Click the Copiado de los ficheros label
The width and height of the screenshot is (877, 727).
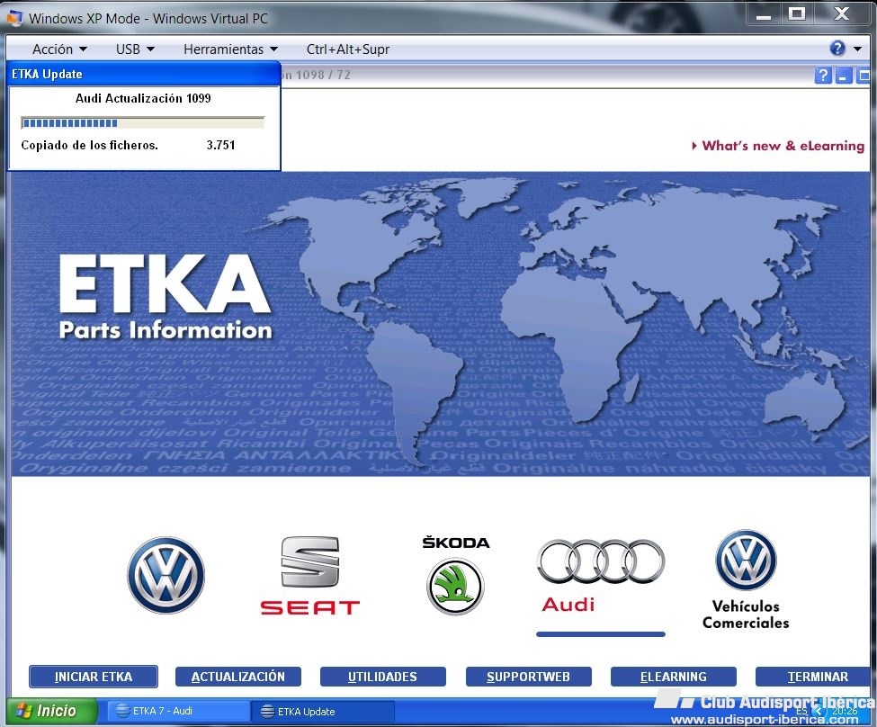[x=89, y=145]
